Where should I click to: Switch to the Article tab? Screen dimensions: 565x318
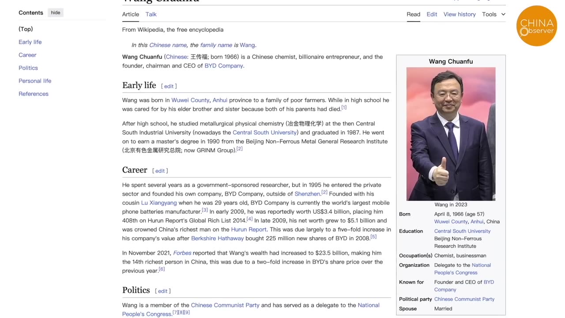tap(131, 14)
